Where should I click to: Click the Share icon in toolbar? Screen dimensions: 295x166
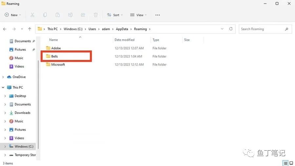(x=83, y=15)
